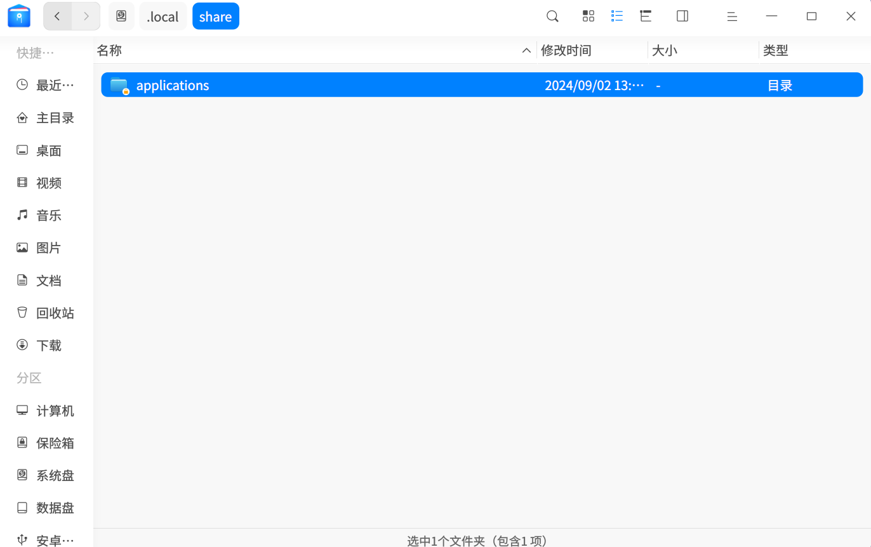The image size is (871, 547).
Task: Click the back navigation arrow
Action: (57, 16)
